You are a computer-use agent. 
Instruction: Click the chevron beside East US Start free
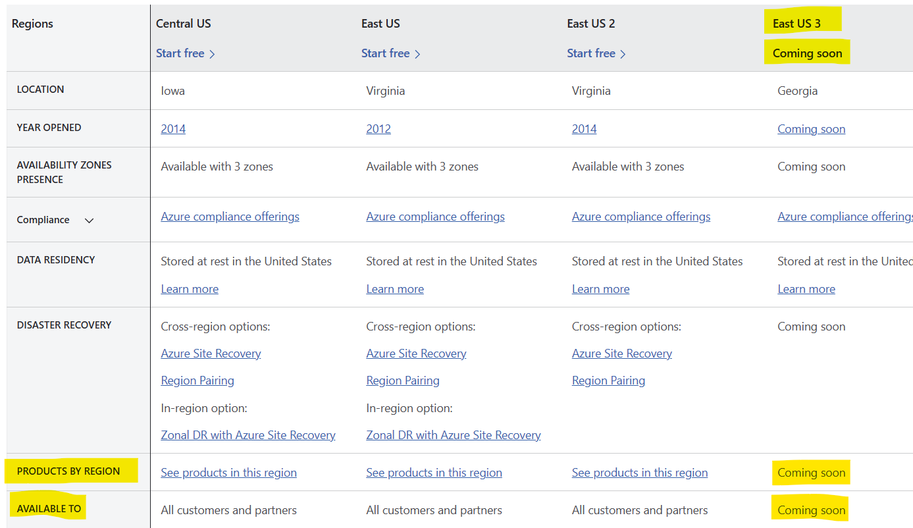pyautogui.click(x=417, y=55)
